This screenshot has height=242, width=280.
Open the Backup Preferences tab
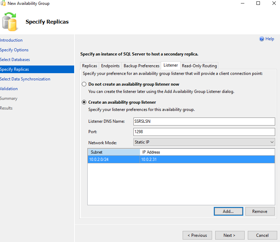coord(141,66)
